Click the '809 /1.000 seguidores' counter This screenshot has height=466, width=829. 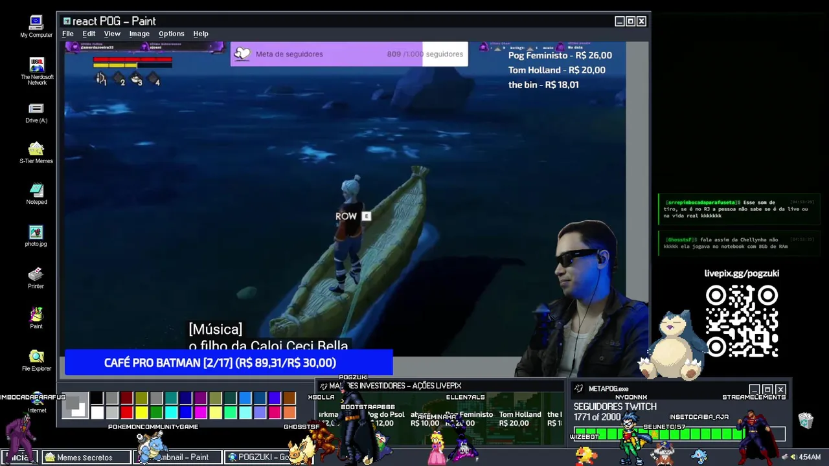tap(425, 54)
